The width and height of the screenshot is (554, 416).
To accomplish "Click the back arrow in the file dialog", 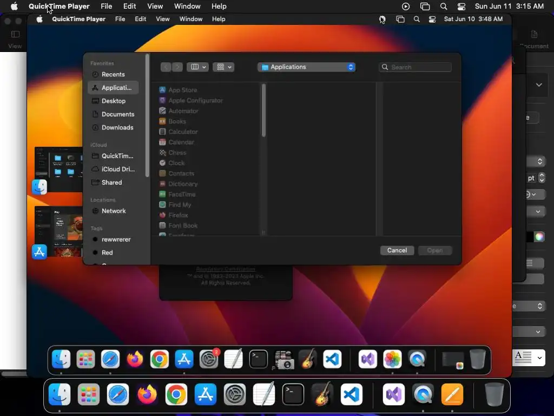I will click(166, 67).
